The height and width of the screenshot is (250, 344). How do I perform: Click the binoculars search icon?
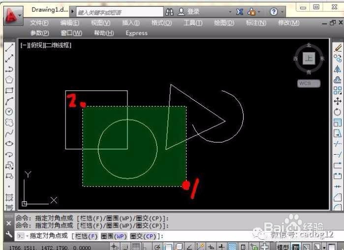click(169, 12)
